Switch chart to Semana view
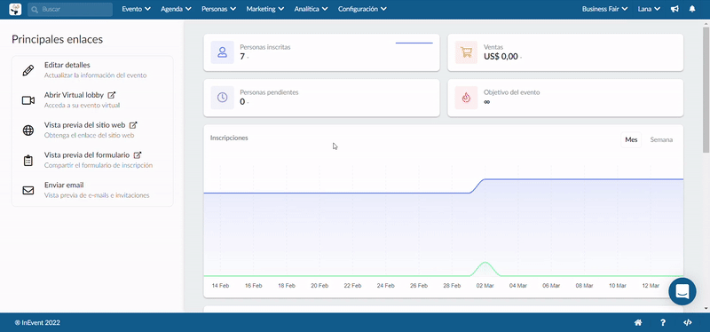710x332 pixels. [661, 140]
